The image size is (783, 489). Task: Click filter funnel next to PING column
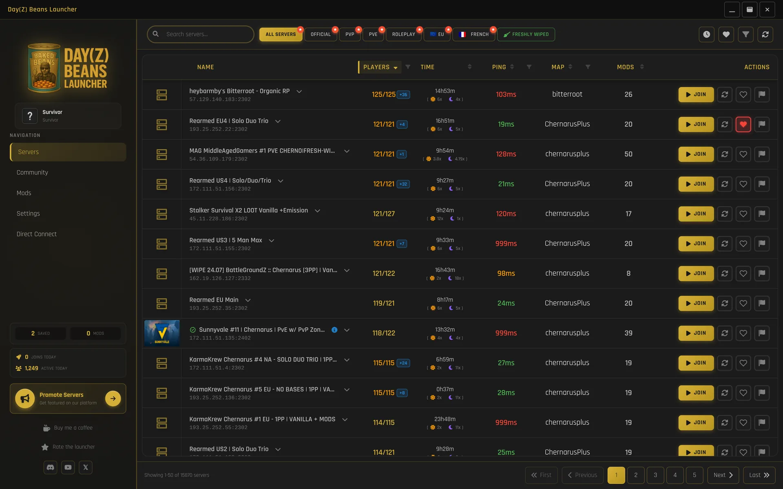[529, 67]
